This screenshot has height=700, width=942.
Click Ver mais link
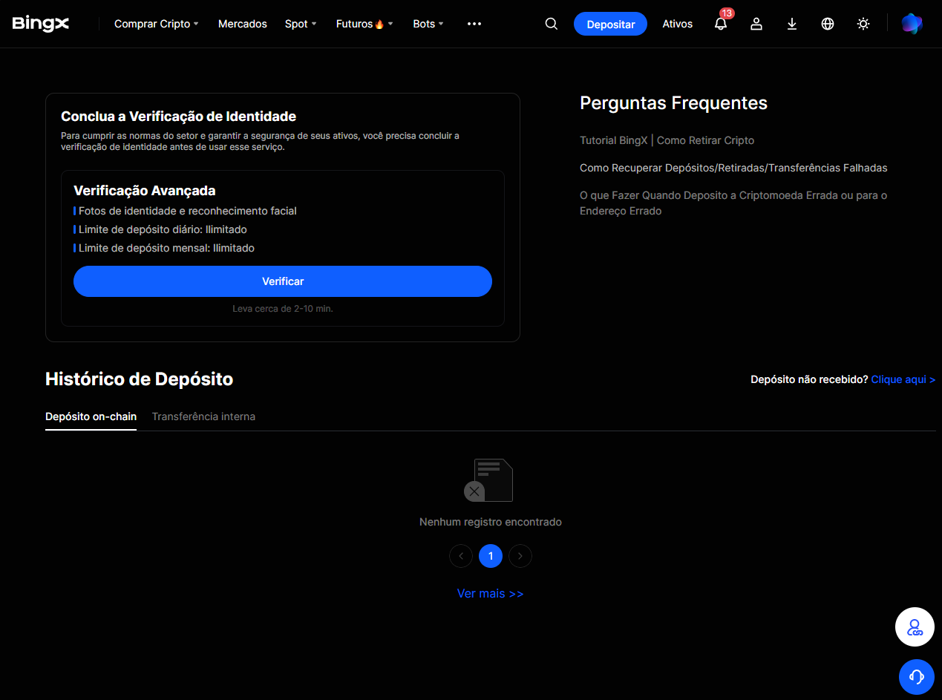[491, 594]
